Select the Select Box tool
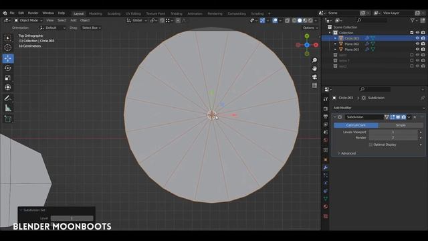The width and height of the screenshot is (428, 241). click(7, 38)
